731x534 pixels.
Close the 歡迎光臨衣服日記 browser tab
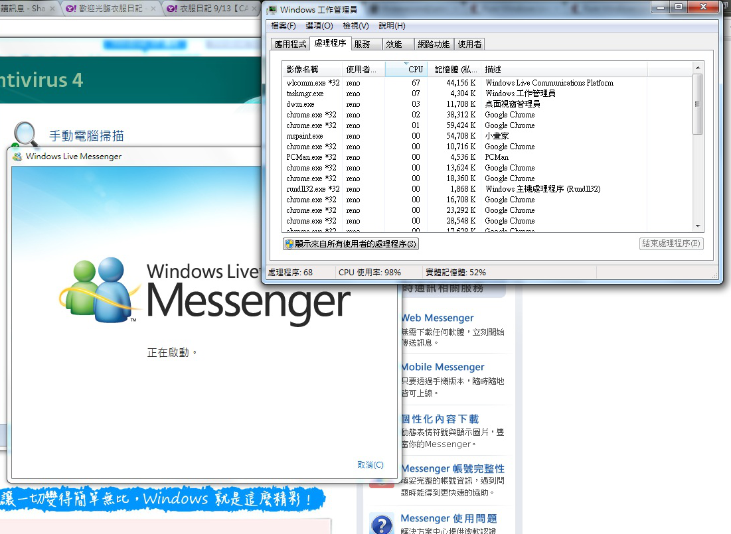[x=153, y=9]
